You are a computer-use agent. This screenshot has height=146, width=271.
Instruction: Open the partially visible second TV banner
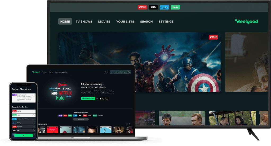(247, 62)
